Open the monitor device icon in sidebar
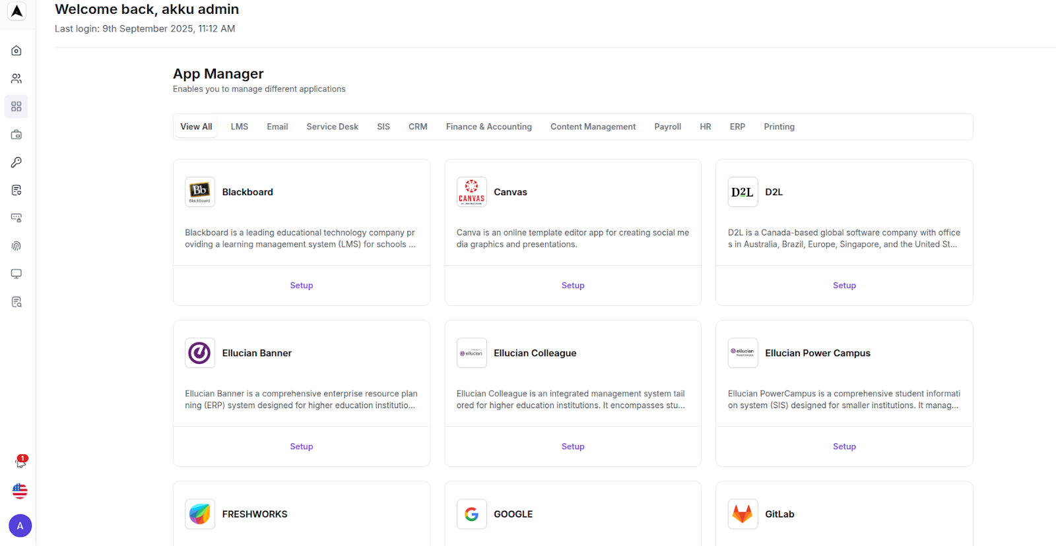Image resolution: width=1056 pixels, height=546 pixels. coord(16,274)
